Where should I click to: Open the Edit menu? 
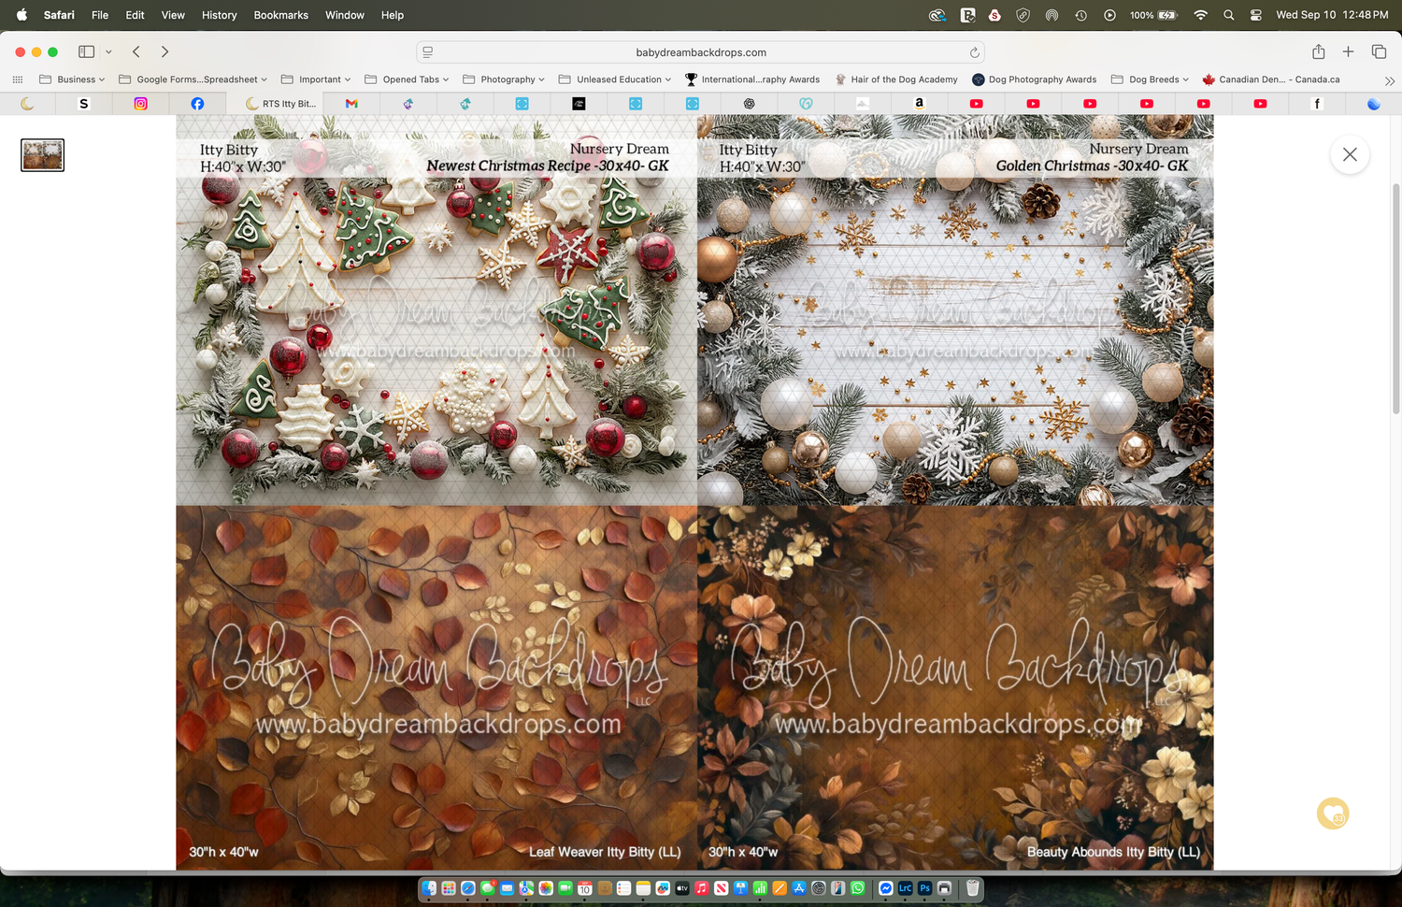point(135,15)
